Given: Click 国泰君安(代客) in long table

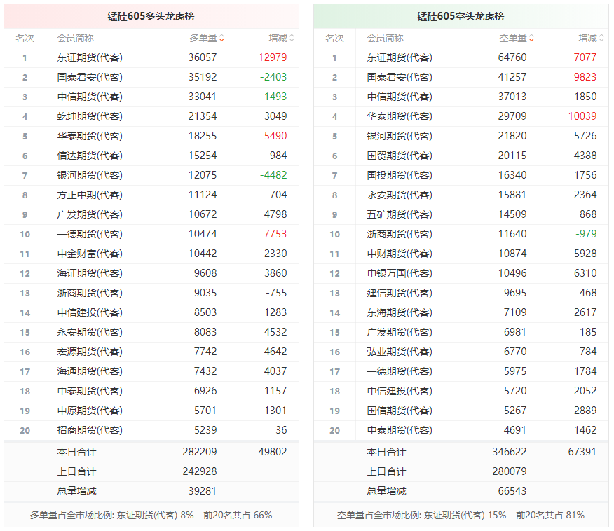Looking at the screenshot, I should tap(90, 77).
